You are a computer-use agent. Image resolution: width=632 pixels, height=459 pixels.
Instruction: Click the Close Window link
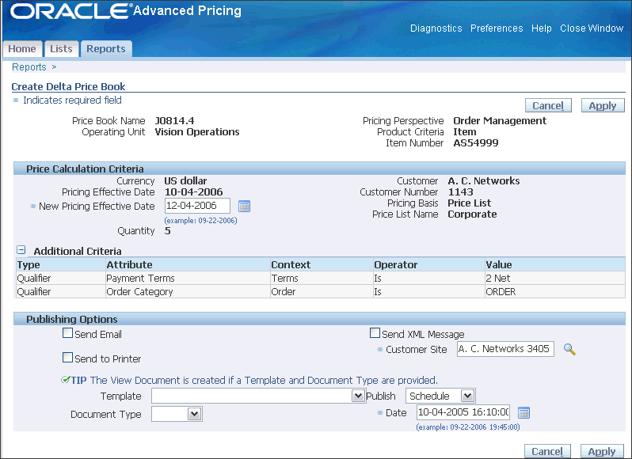592,28
